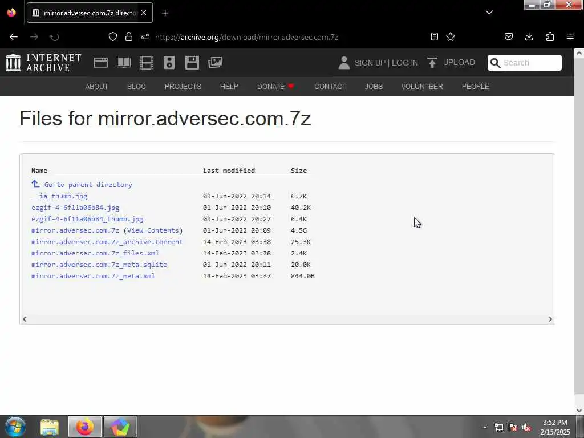Open the Windows Start menu

click(x=15, y=427)
